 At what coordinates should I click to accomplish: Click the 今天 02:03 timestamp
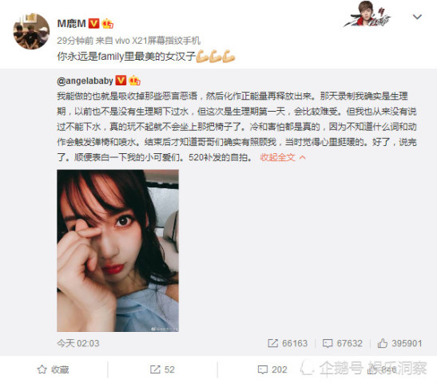pos(78,343)
